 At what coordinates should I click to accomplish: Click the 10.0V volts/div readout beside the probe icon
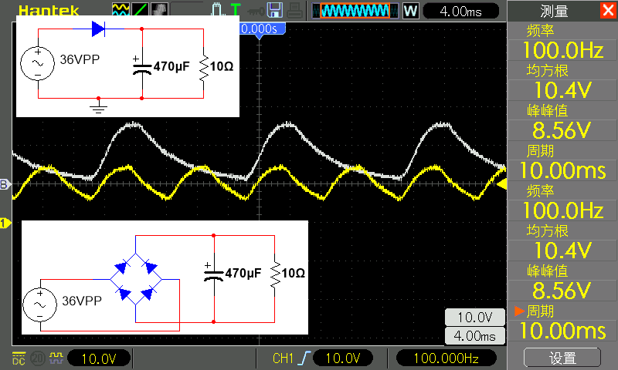[99, 358]
